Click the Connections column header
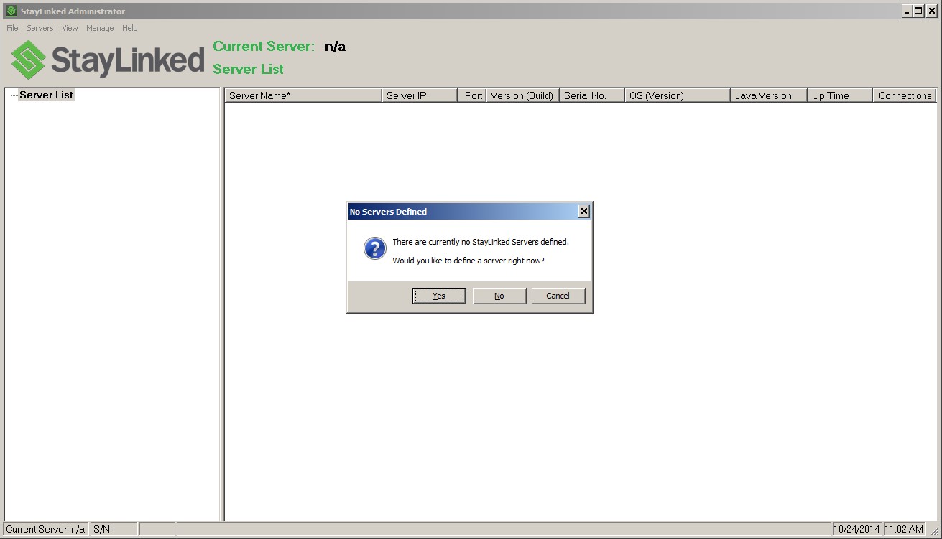 click(x=904, y=95)
